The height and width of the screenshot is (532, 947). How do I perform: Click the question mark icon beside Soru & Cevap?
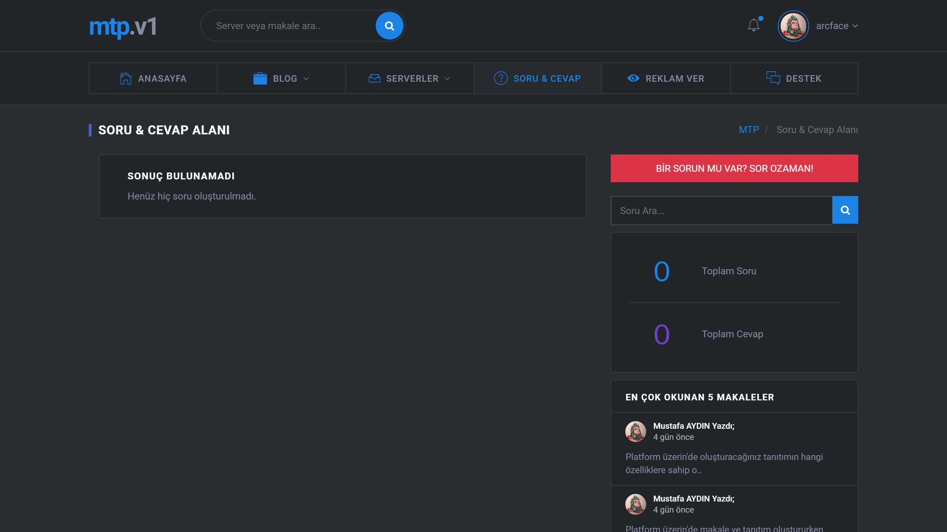[501, 78]
